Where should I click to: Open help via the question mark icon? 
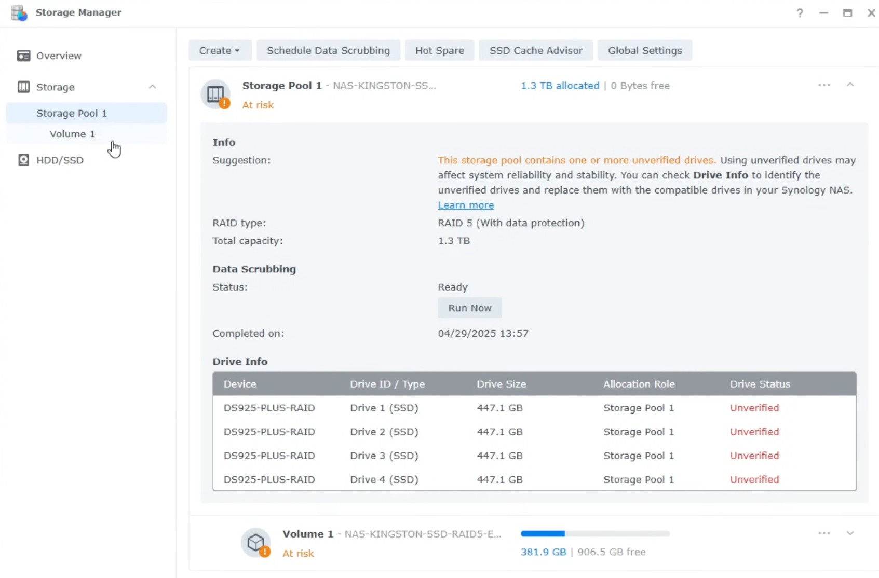(800, 13)
